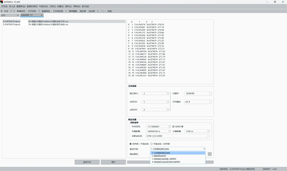This screenshot has height=171, width=287.
Task: Toggle the 自动计算 checkbox
Action: 173,127
